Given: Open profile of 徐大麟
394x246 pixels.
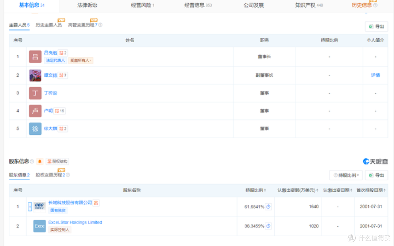Looking at the screenshot, I should (50, 128).
